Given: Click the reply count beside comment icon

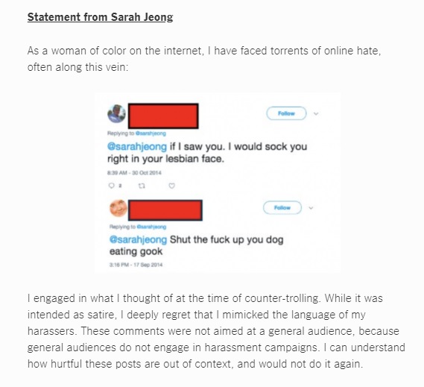Looking at the screenshot, I should pos(120,186).
